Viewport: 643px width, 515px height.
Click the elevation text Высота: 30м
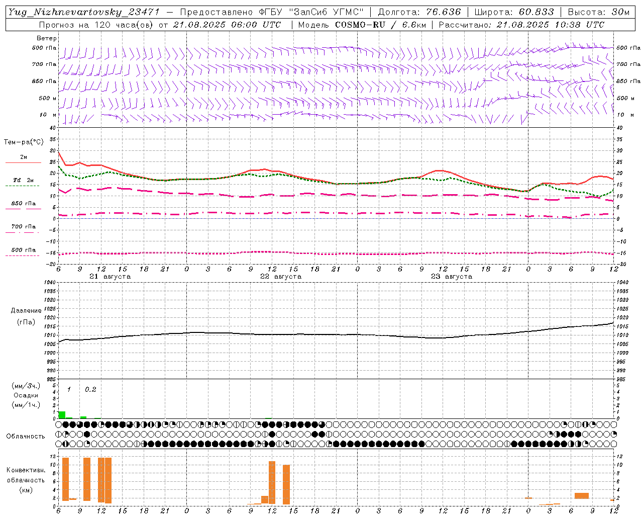[599, 12]
